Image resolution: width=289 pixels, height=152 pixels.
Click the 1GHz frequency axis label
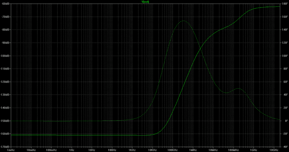click(253, 150)
